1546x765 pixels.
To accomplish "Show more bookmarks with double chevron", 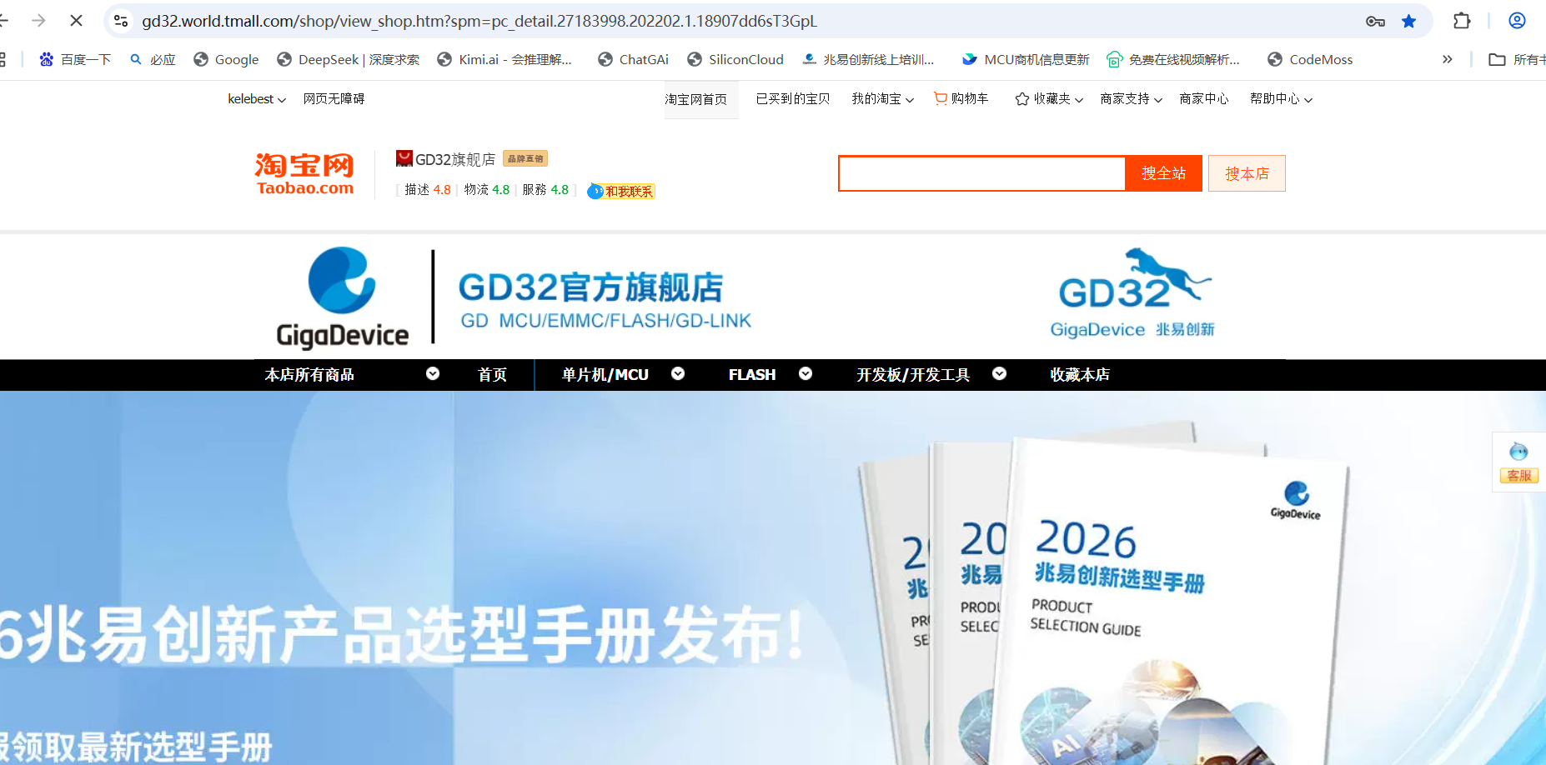I will coord(1447,59).
